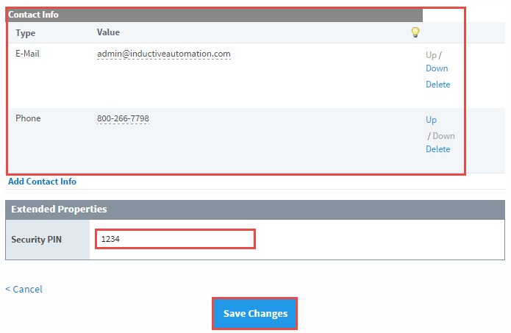This screenshot has height=333, width=511.
Task: Move the Phone contact Up
Action: coord(431,120)
